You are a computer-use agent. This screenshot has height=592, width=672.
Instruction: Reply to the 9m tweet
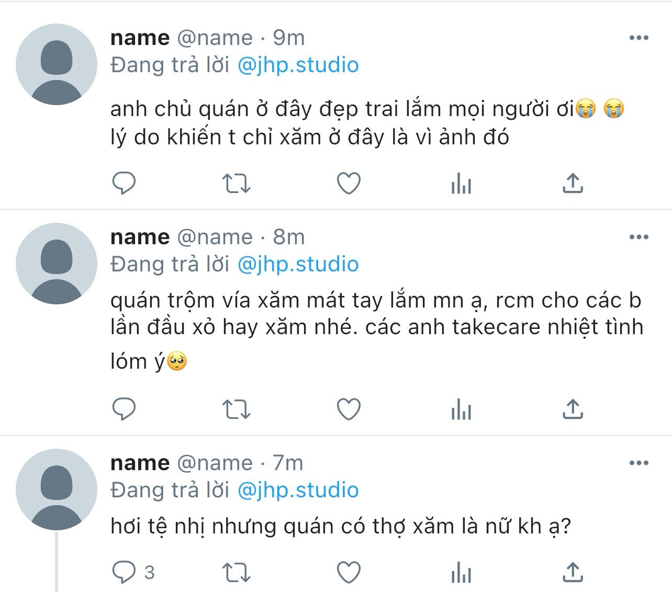tap(124, 184)
